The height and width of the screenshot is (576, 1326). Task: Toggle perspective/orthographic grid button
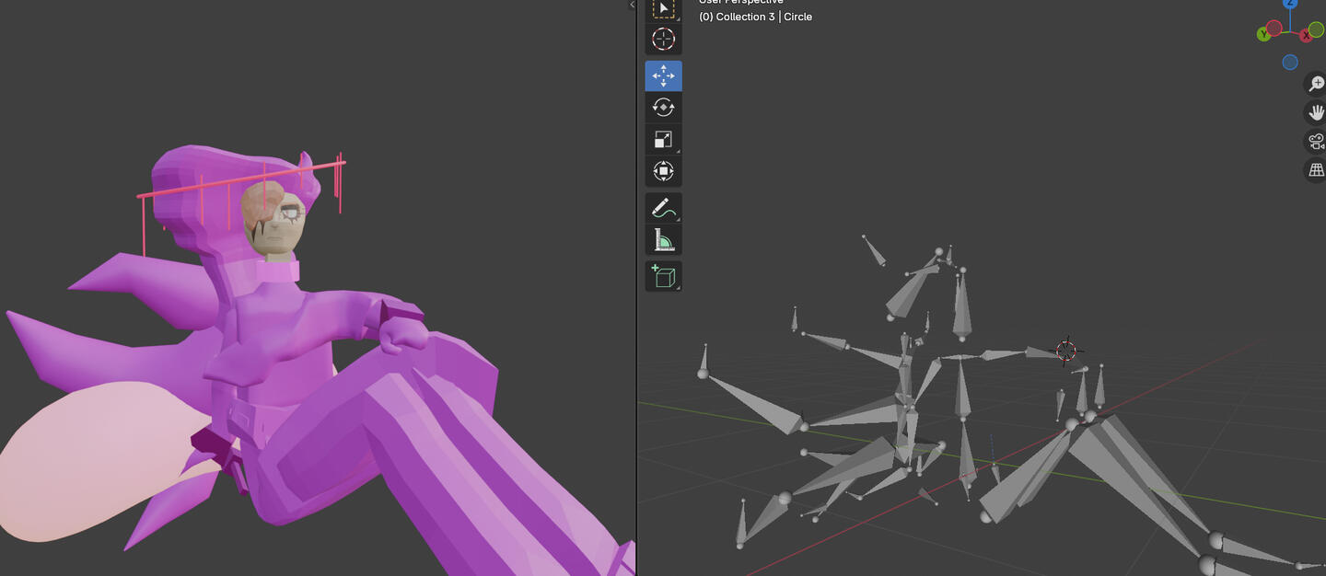(x=1316, y=170)
